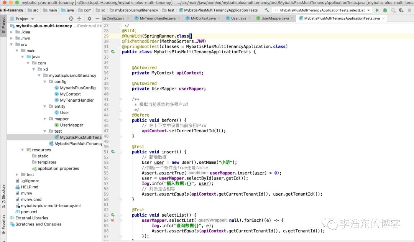Select Scratches and Consoles node
This screenshot has width=414, height=242.
point(38,224)
